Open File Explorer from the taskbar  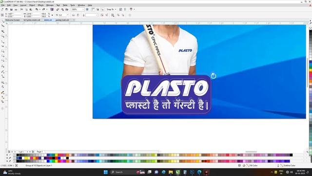171,172
